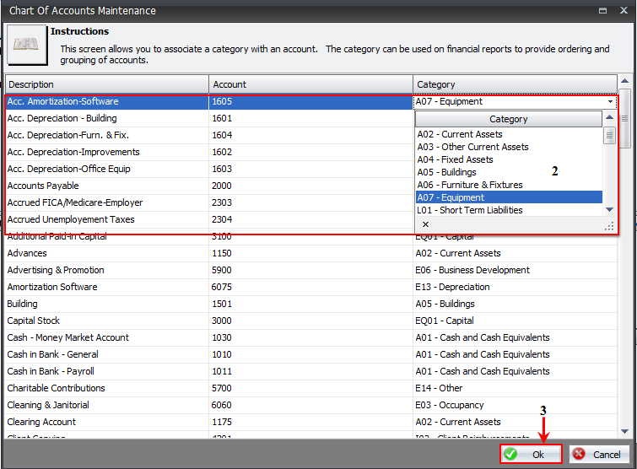This screenshot has height=469, width=637.
Task: Select L01 - Short Term Liabilities option
Action: [x=469, y=210]
